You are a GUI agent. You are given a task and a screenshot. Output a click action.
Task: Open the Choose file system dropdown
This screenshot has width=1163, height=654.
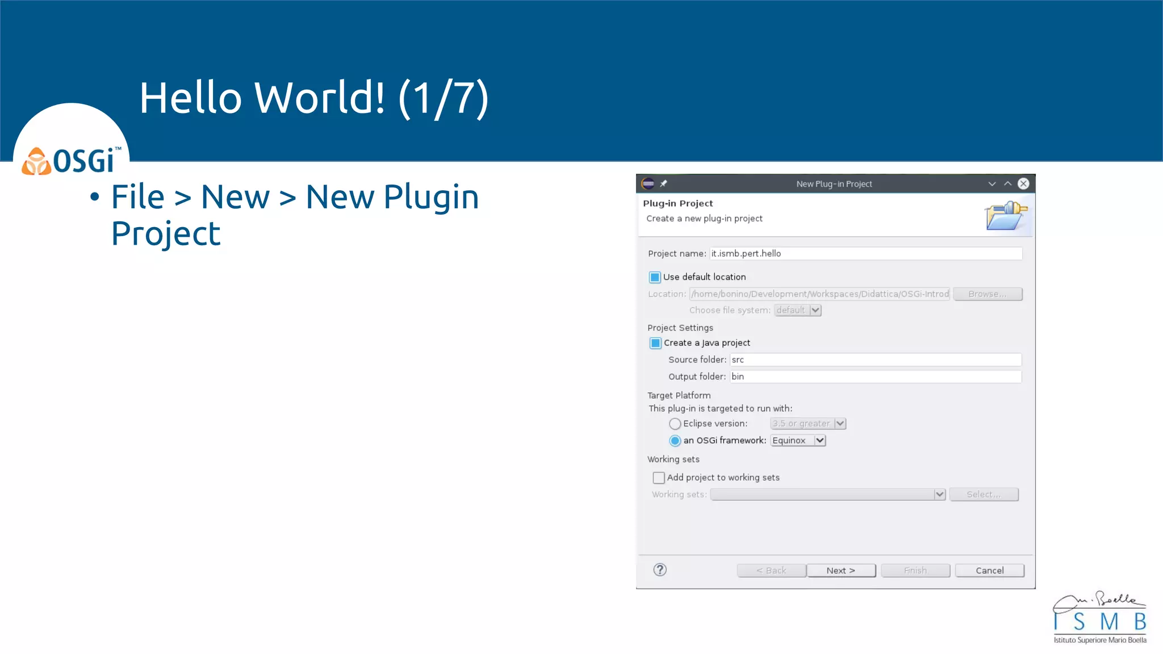[x=798, y=310]
